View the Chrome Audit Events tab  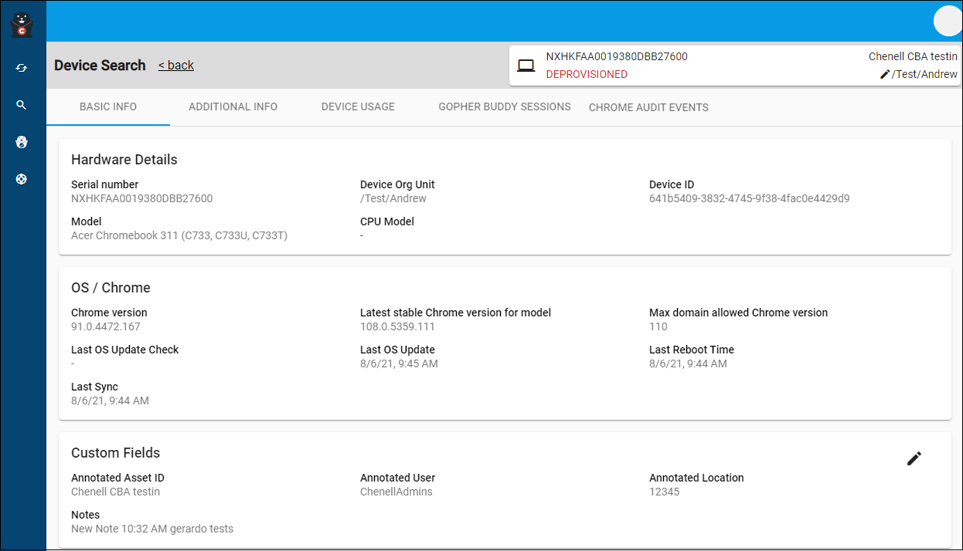[648, 107]
